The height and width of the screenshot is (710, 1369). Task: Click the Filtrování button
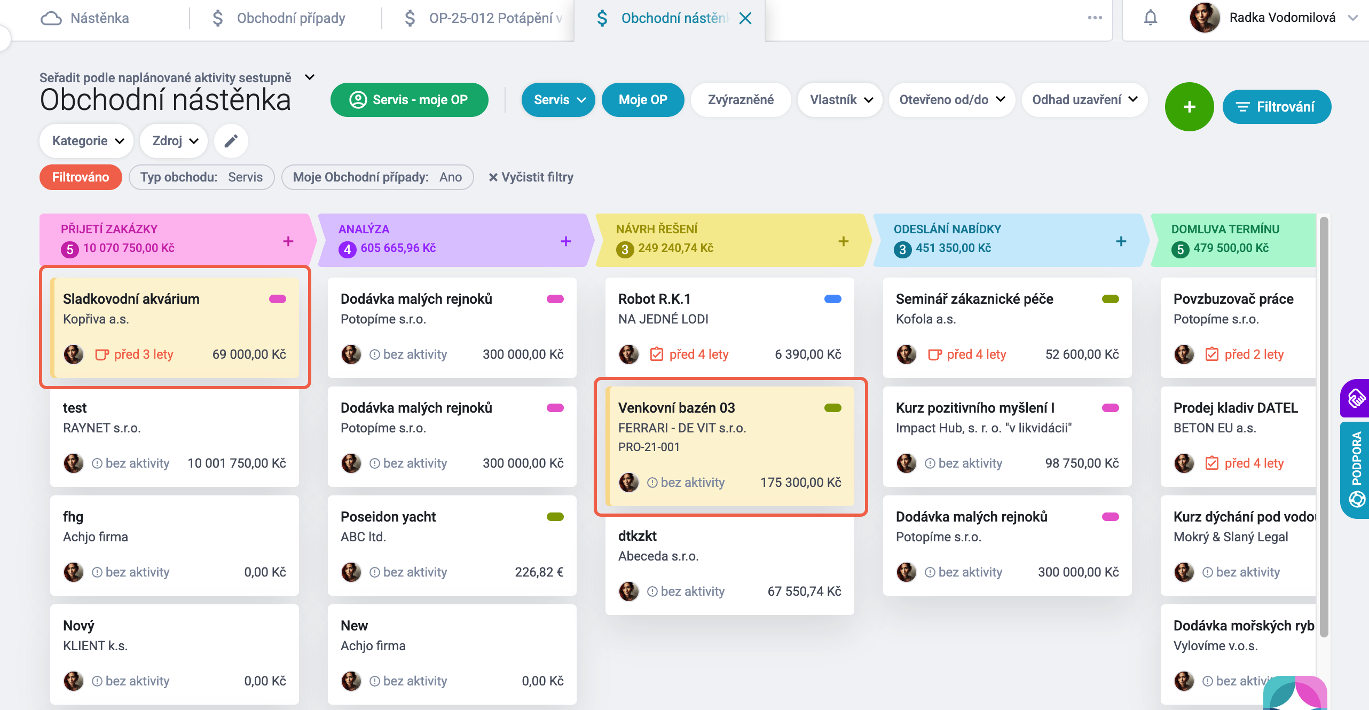(1277, 107)
